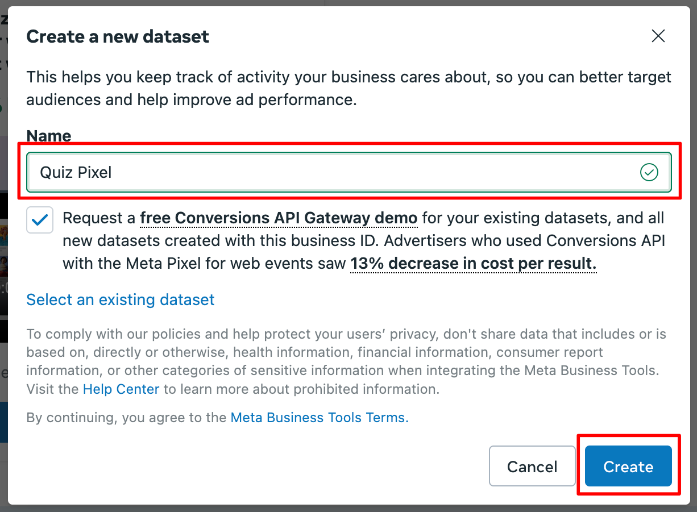697x512 pixels.
Task: Choose Select an existing dataset
Action: coord(121,299)
